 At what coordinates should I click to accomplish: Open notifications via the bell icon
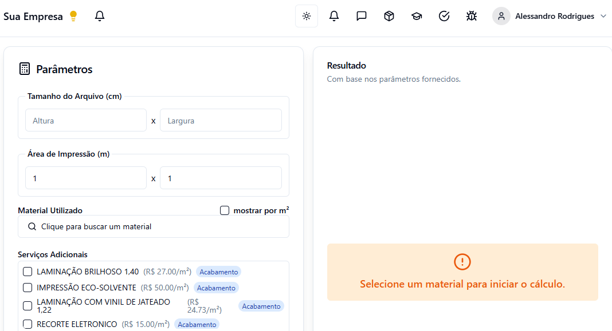[334, 16]
